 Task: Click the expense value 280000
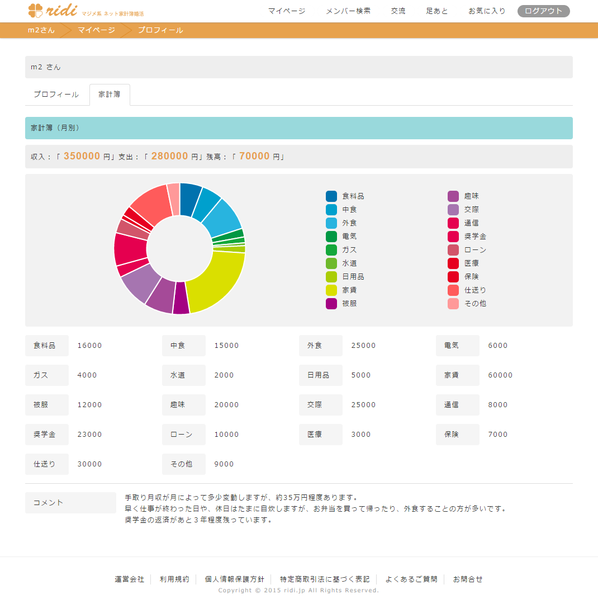[169, 157]
